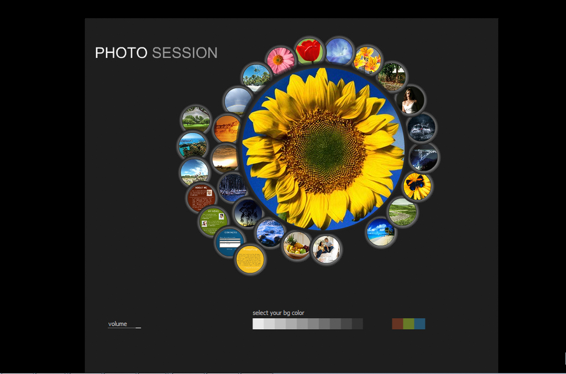The image size is (566, 374).
Task: Open the couple on sofa thumbnail
Action: tap(326, 249)
